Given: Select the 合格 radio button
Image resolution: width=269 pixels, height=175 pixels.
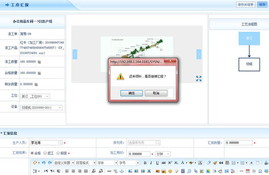Looking at the screenshot, I should pos(32,153).
